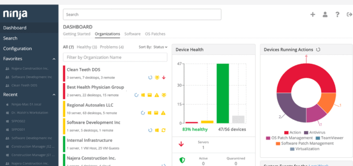Click sync refresh icon for Software Development Inc
This screenshot has height=166, width=353.
[x=164, y=130]
